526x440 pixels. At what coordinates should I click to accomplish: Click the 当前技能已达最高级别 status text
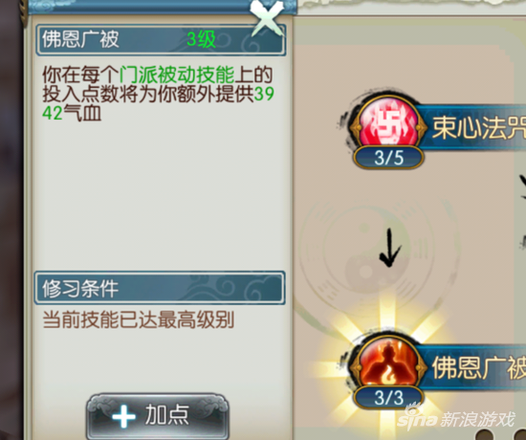pyautogui.click(x=139, y=319)
